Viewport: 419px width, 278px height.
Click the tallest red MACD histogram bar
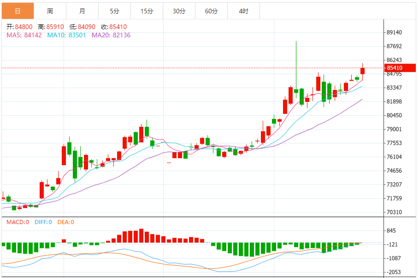141,236
